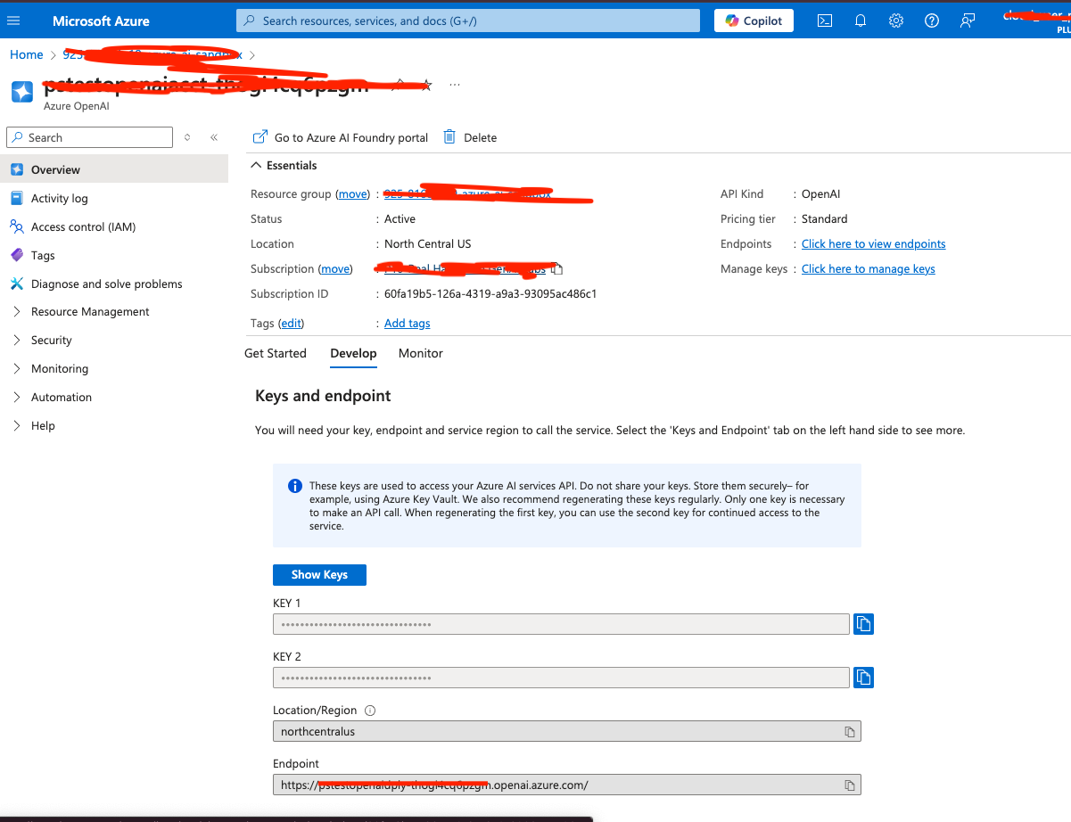Open the Copilot button
Screen dimensions: 1071x822
click(x=754, y=21)
